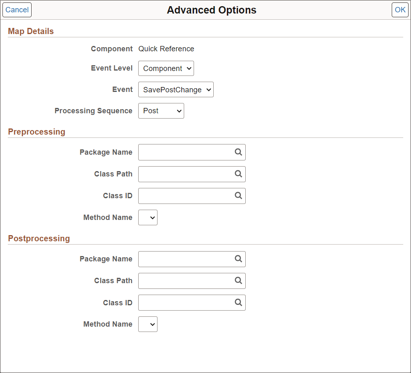Select the Postprocessing Class ID input box
Viewport: 411px width, 373px height.
point(185,302)
